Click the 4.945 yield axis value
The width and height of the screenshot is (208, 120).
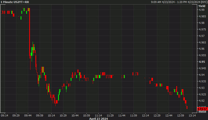[202, 68]
